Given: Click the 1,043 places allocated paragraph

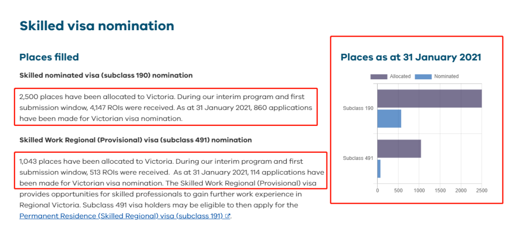Looking at the screenshot, I should [x=171, y=172].
